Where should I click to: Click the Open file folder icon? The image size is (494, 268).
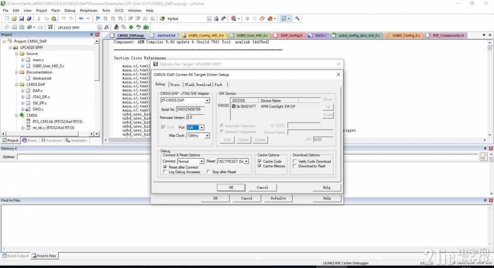click(x=14, y=19)
